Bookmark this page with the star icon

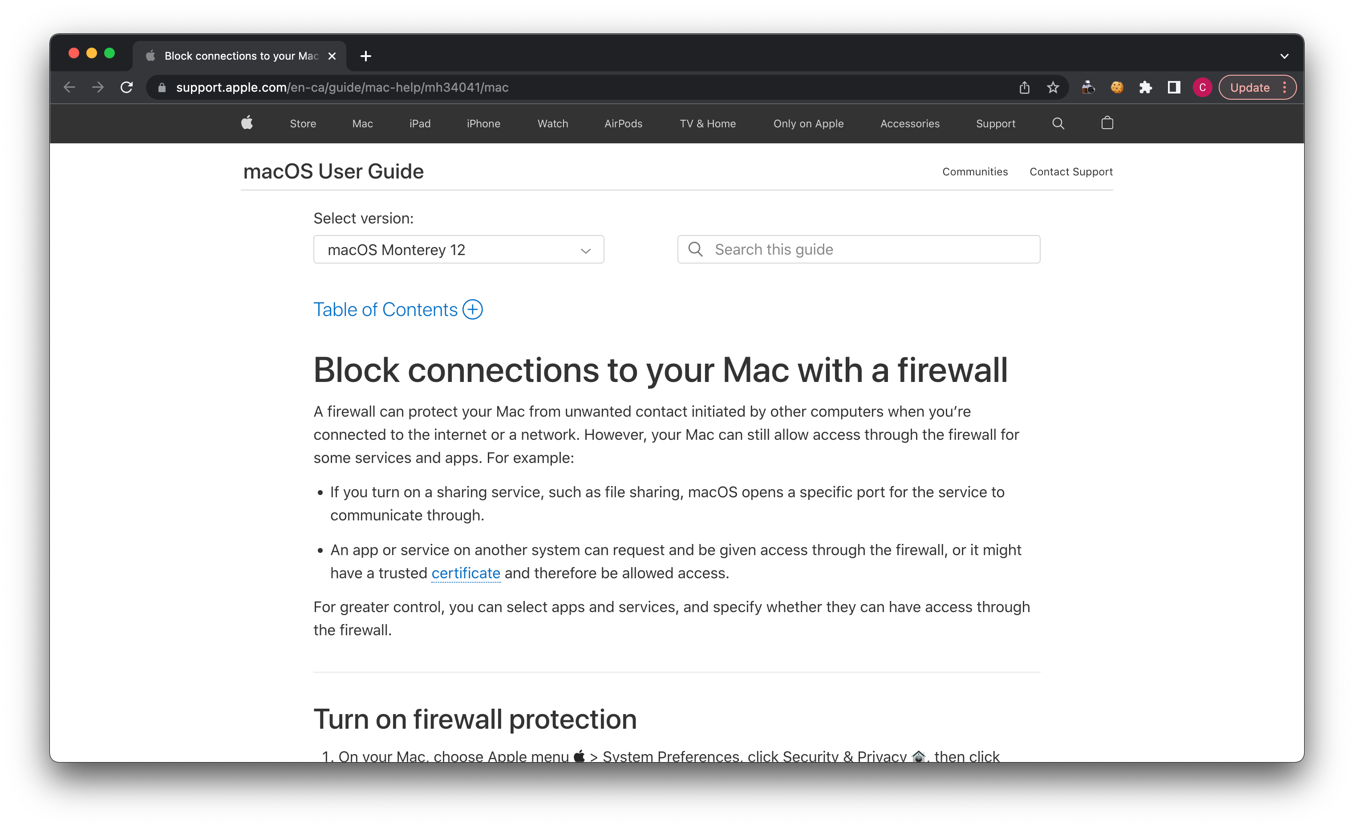(1052, 87)
